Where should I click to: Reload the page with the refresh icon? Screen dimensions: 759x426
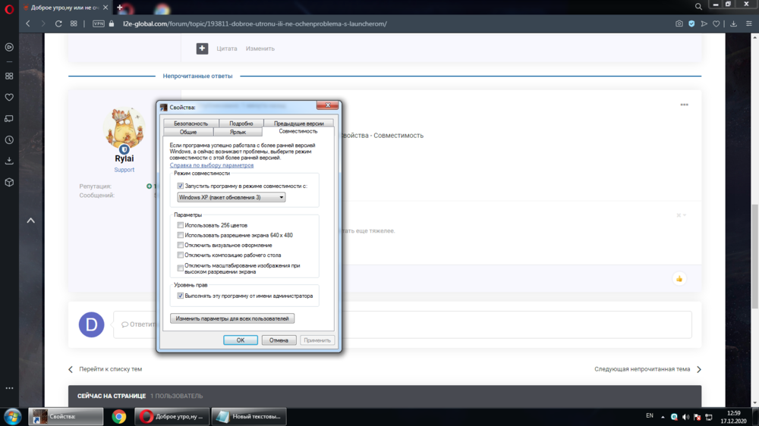pyautogui.click(x=58, y=23)
